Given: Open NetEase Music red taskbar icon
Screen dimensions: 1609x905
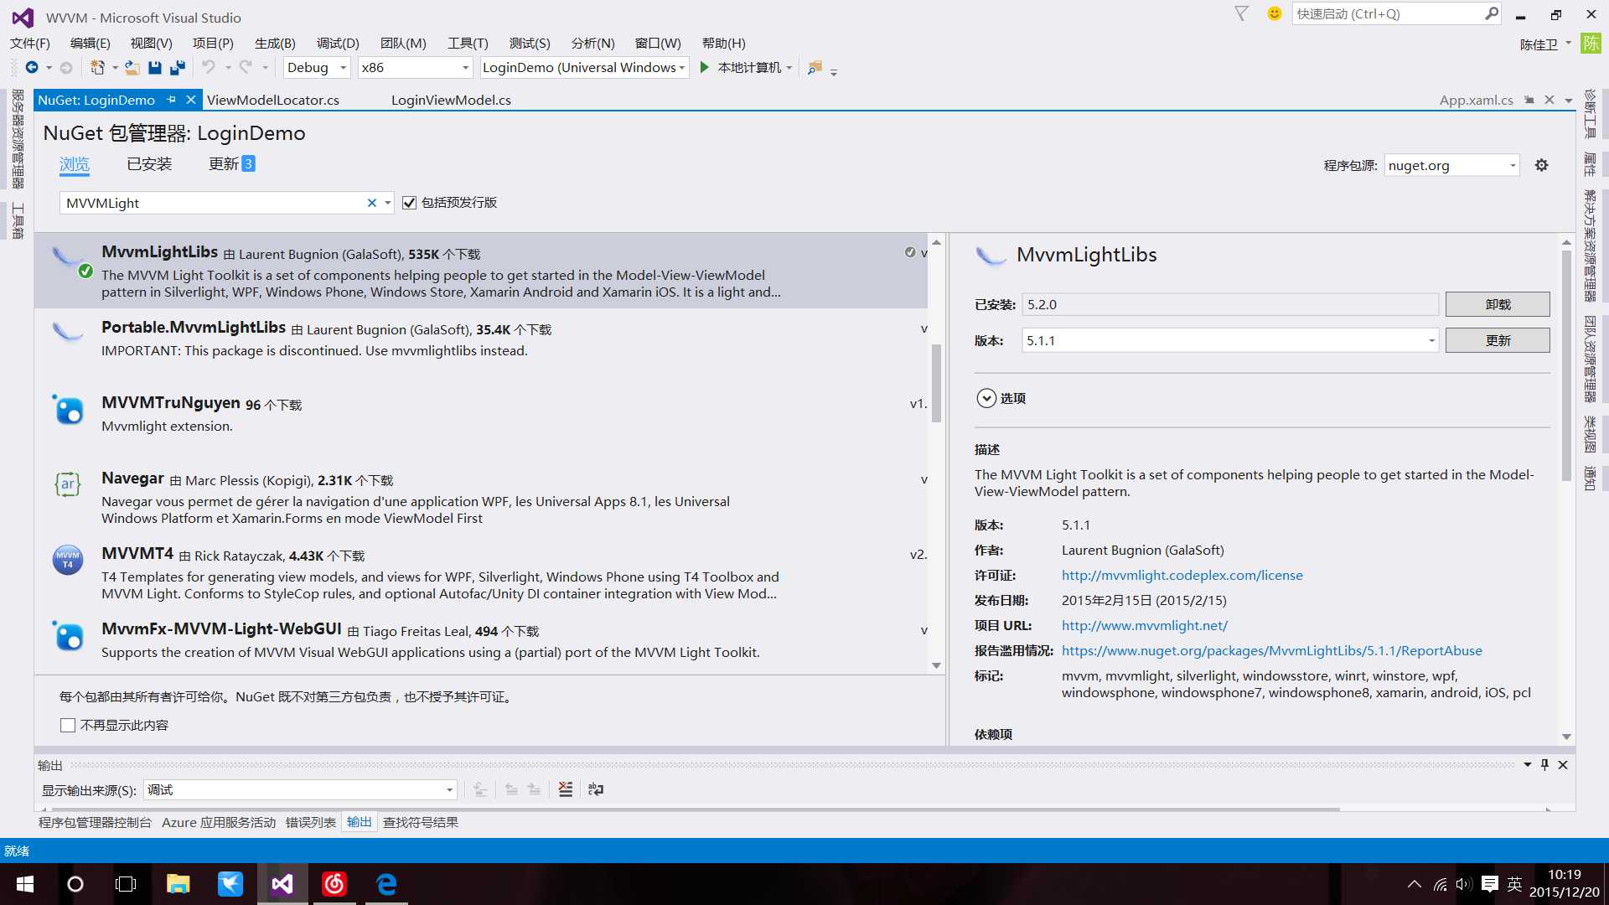Looking at the screenshot, I should pyautogui.click(x=334, y=884).
